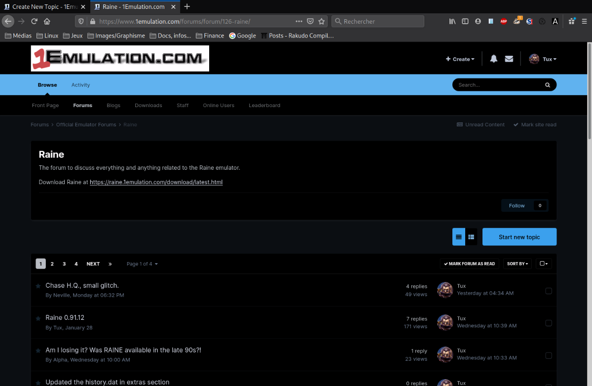Click the NEXT page button
Screen dimensions: 592x386
coord(93,264)
